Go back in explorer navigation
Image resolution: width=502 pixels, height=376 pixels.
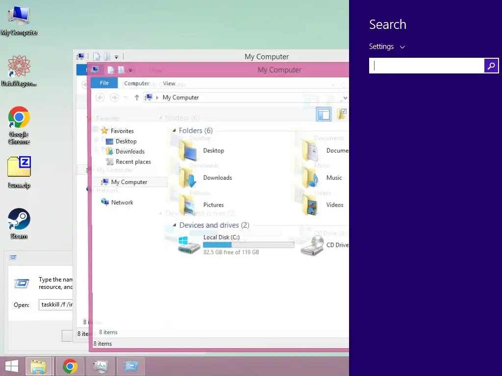100,97
